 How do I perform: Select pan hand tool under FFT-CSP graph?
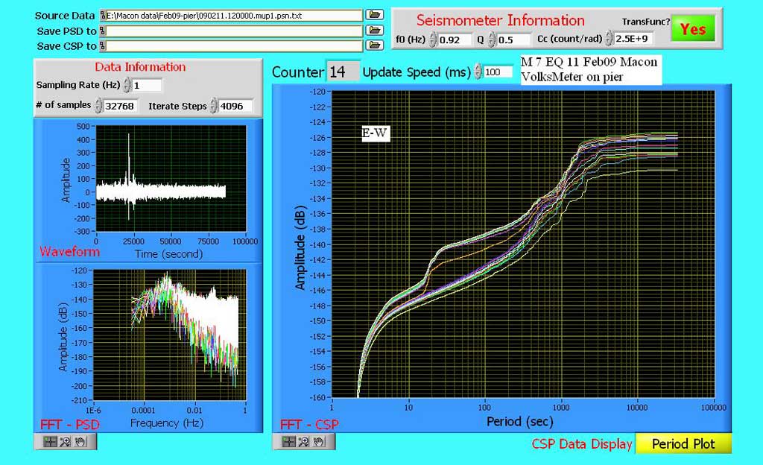pos(319,442)
